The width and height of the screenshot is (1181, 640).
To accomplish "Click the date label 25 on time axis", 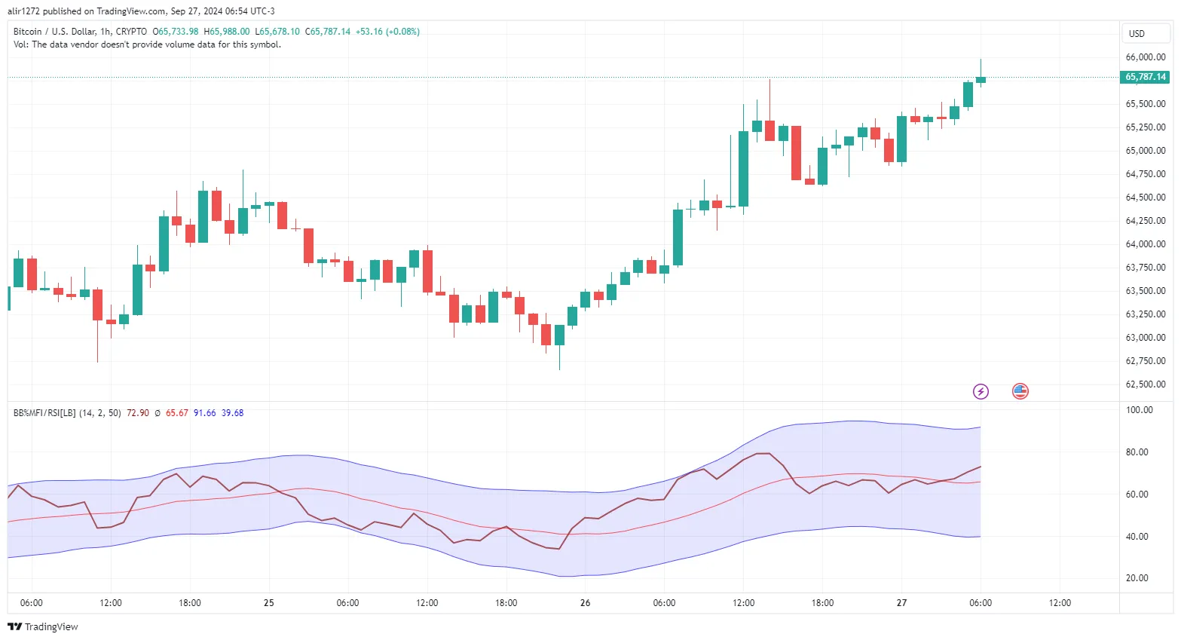I will click(269, 603).
